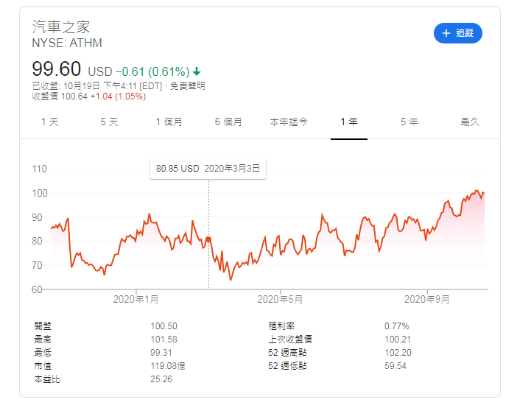517x408 pixels.
Task: Click the 99.60 price value
Action: pos(57,68)
